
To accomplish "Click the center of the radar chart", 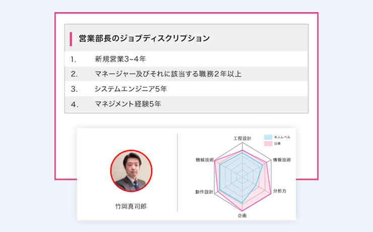I will pyautogui.click(x=242, y=177).
